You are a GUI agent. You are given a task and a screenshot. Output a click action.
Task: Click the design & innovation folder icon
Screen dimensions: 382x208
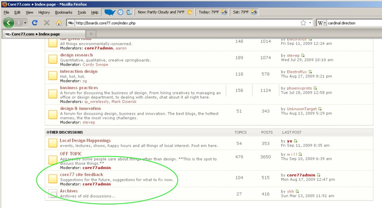pyautogui.click(x=53, y=114)
